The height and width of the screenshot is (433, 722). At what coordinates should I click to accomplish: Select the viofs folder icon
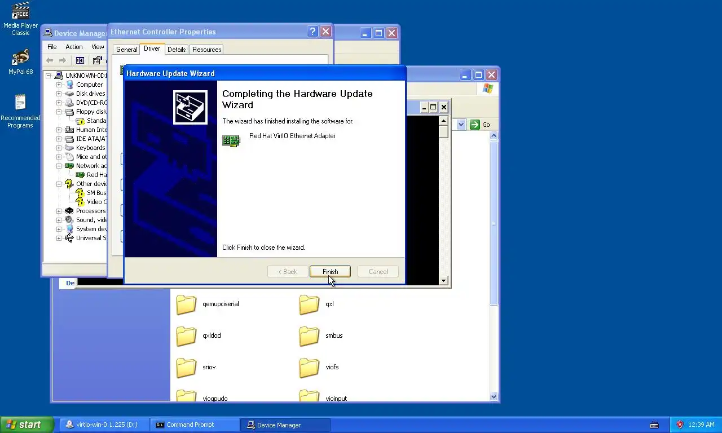(309, 368)
